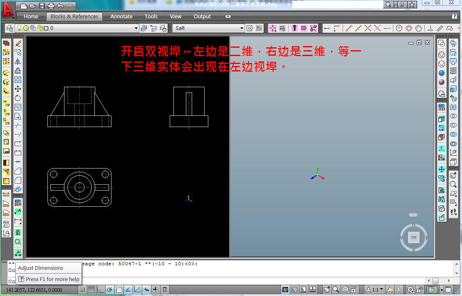The image size is (462, 296).
Task: Open the Tools ribbon tab
Action: 151,17
